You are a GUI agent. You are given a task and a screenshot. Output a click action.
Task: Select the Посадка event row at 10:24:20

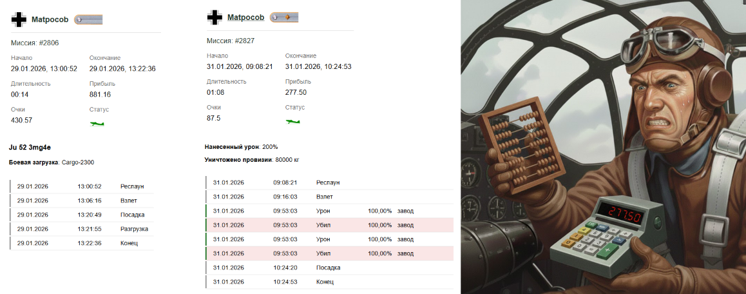click(x=329, y=268)
